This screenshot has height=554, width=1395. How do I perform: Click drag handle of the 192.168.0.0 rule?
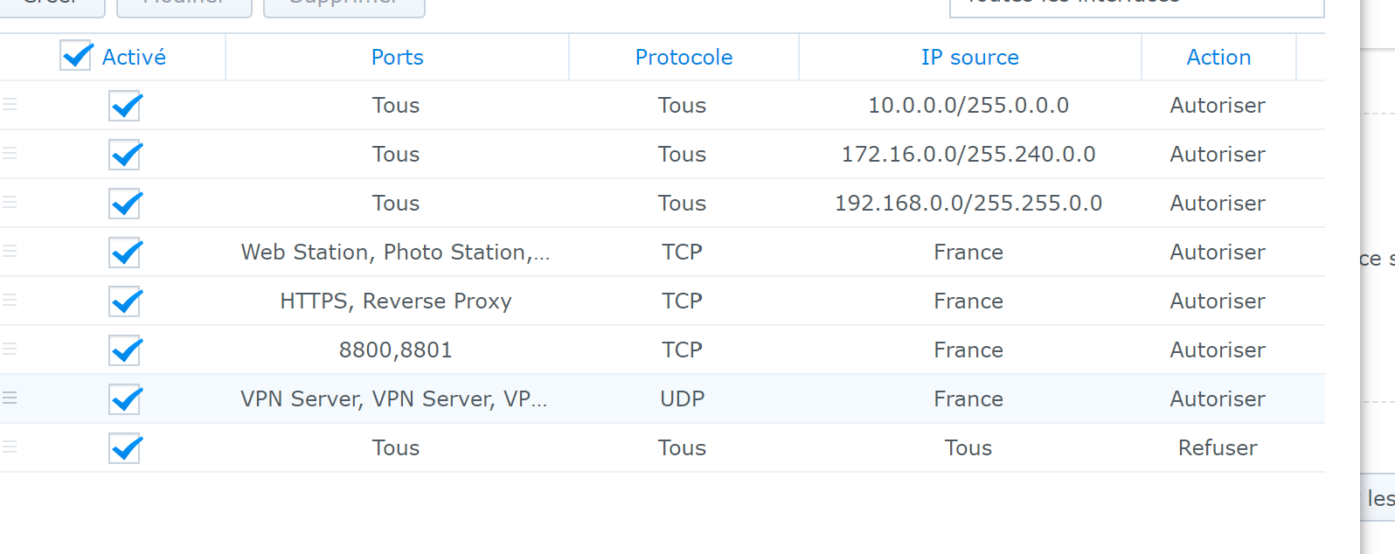pyautogui.click(x=10, y=202)
